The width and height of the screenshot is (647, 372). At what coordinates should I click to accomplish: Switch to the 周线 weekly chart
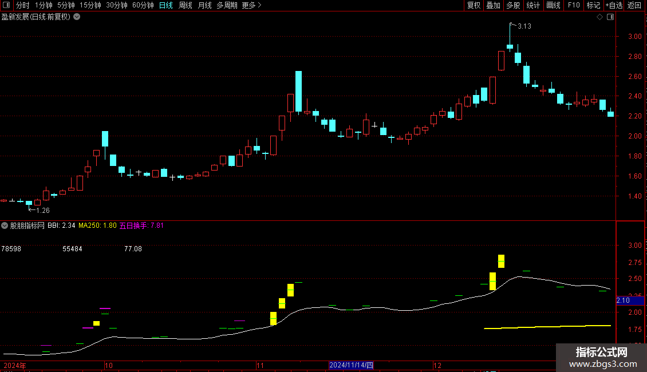tap(186, 5)
